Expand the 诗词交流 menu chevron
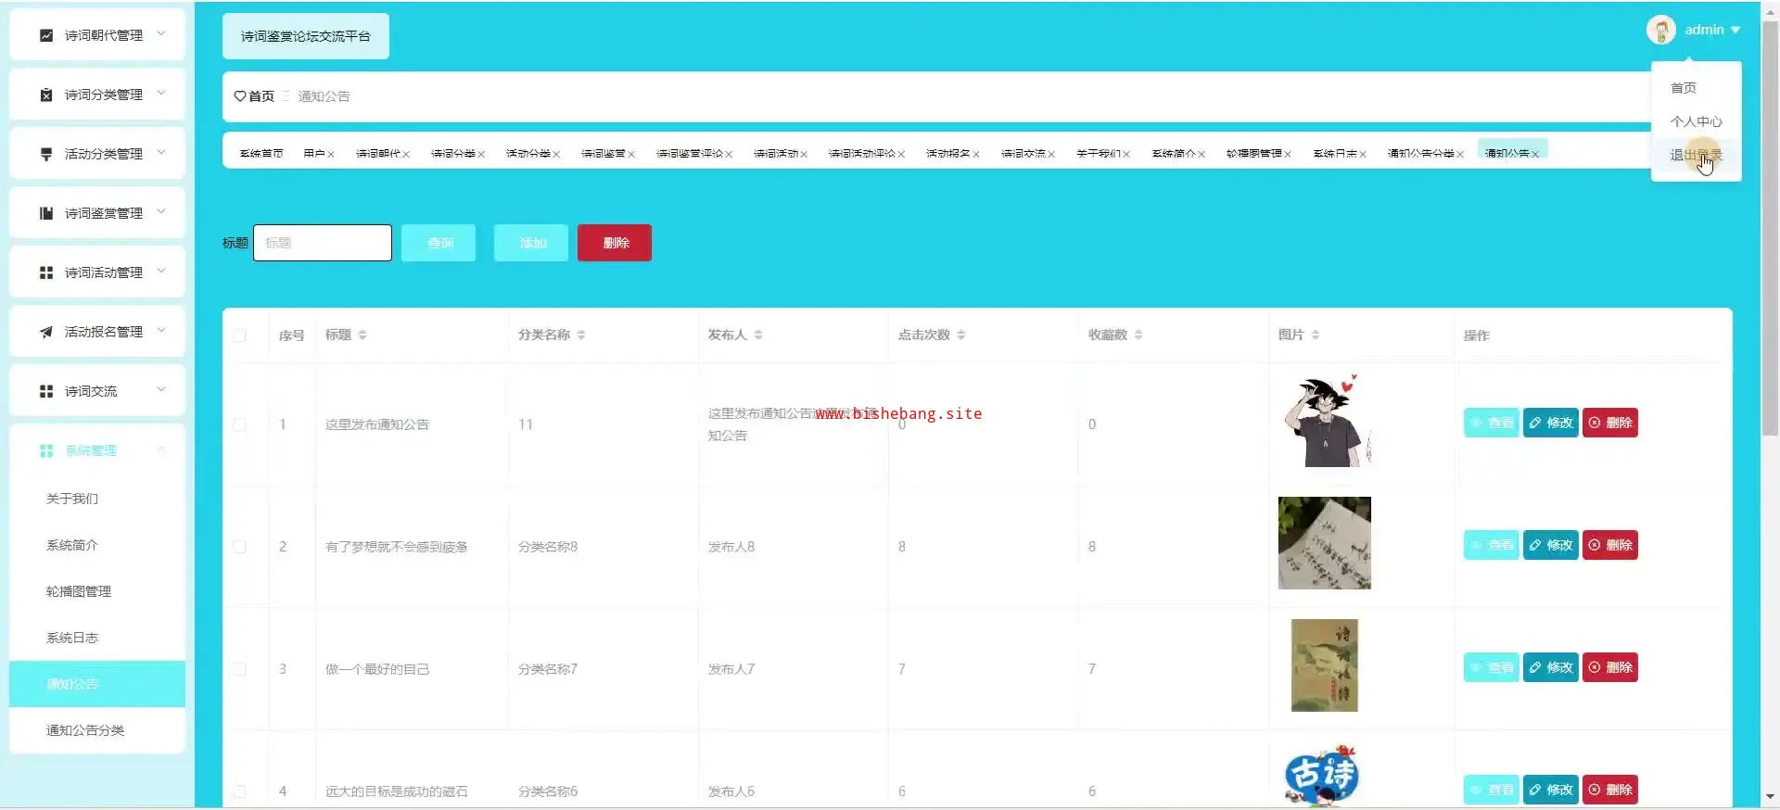 [161, 390]
